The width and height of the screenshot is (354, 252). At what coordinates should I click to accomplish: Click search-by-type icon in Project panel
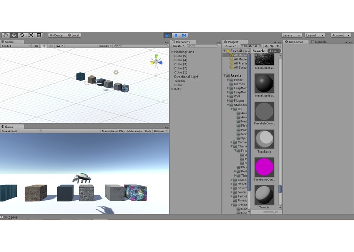pos(266,46)
